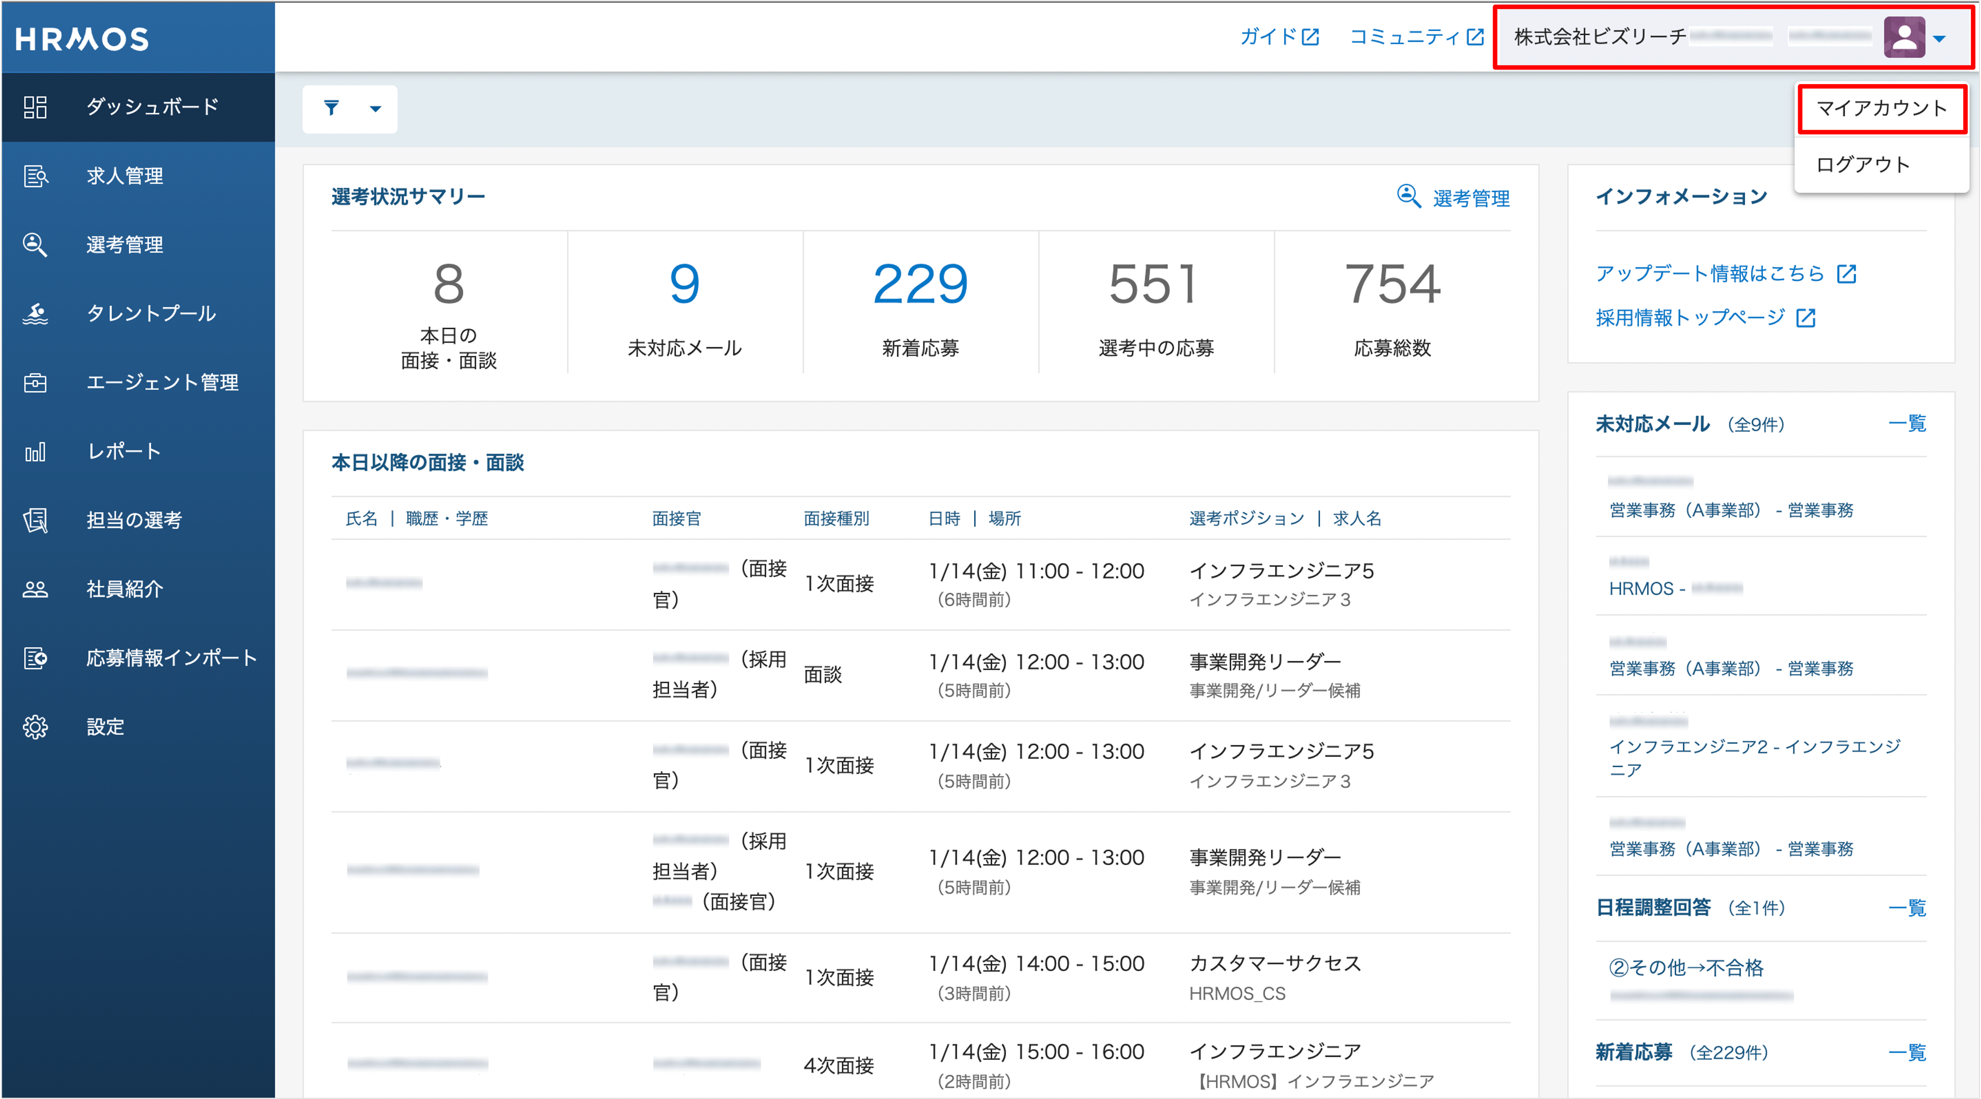The height and width of the screenshot is (1099, 1981).
Task: Click the 選考管理 magnifier icon in sidebar
Action: [x=35, y=244]
